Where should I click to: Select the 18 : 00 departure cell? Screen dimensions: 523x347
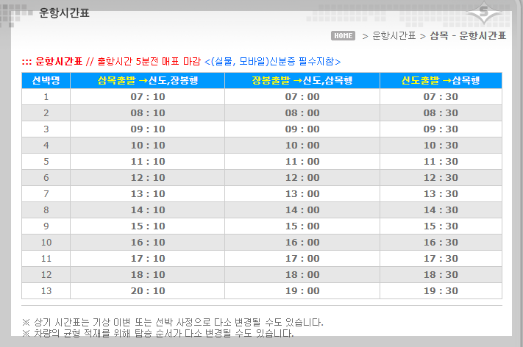pos(302,275)
